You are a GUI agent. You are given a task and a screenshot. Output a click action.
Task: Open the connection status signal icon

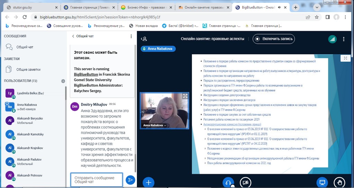pyautogui.click(x=332, y=39)
